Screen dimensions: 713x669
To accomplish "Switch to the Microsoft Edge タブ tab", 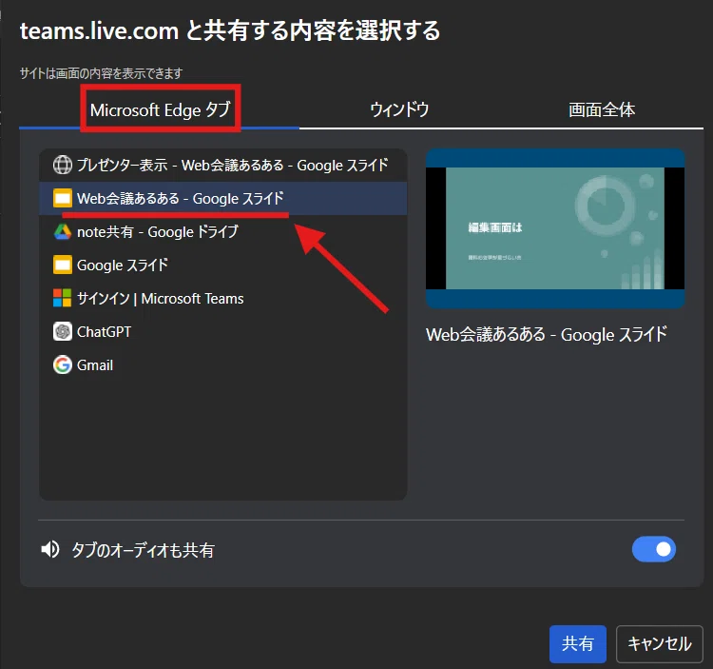I will pyautogui.click(x=160, y=109).
